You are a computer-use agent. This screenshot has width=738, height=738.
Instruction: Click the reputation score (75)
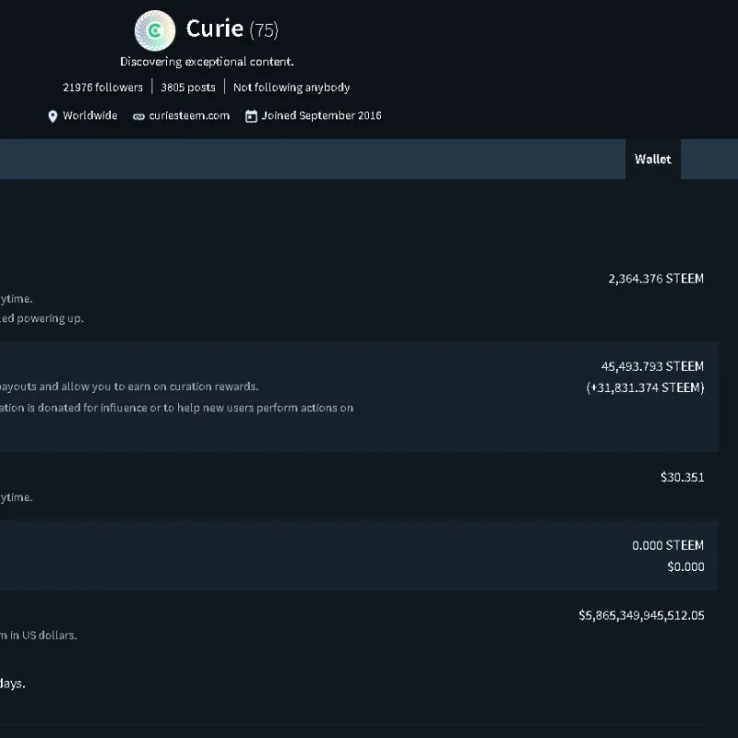coord(264,30)
